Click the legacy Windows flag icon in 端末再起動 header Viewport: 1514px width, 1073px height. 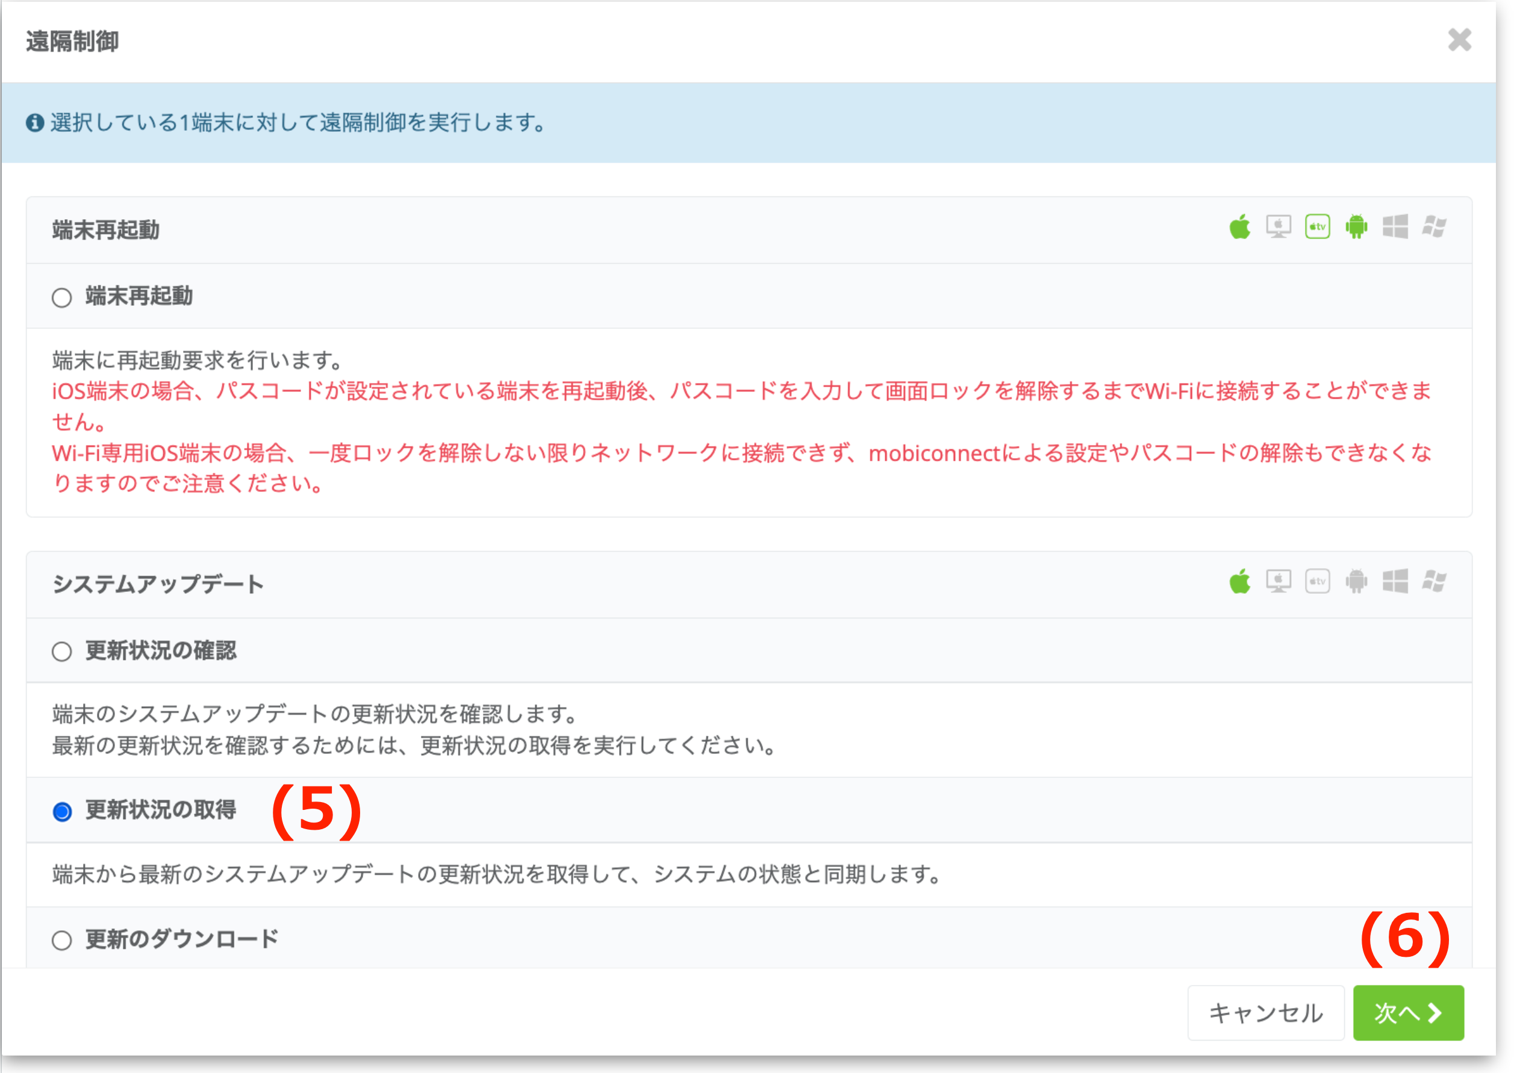click(x=1434, y=226)
